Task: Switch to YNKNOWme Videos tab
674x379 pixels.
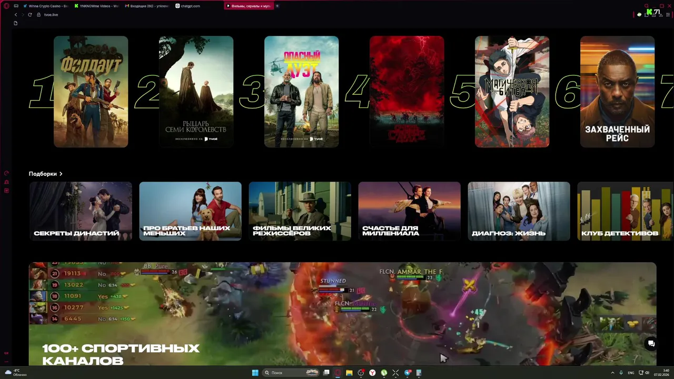Action: [97, 6]
